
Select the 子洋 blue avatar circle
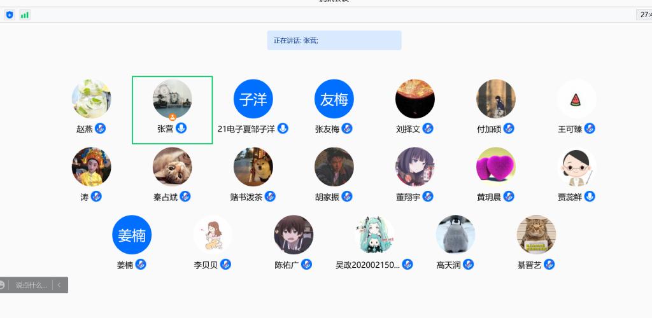click(253, 99)
